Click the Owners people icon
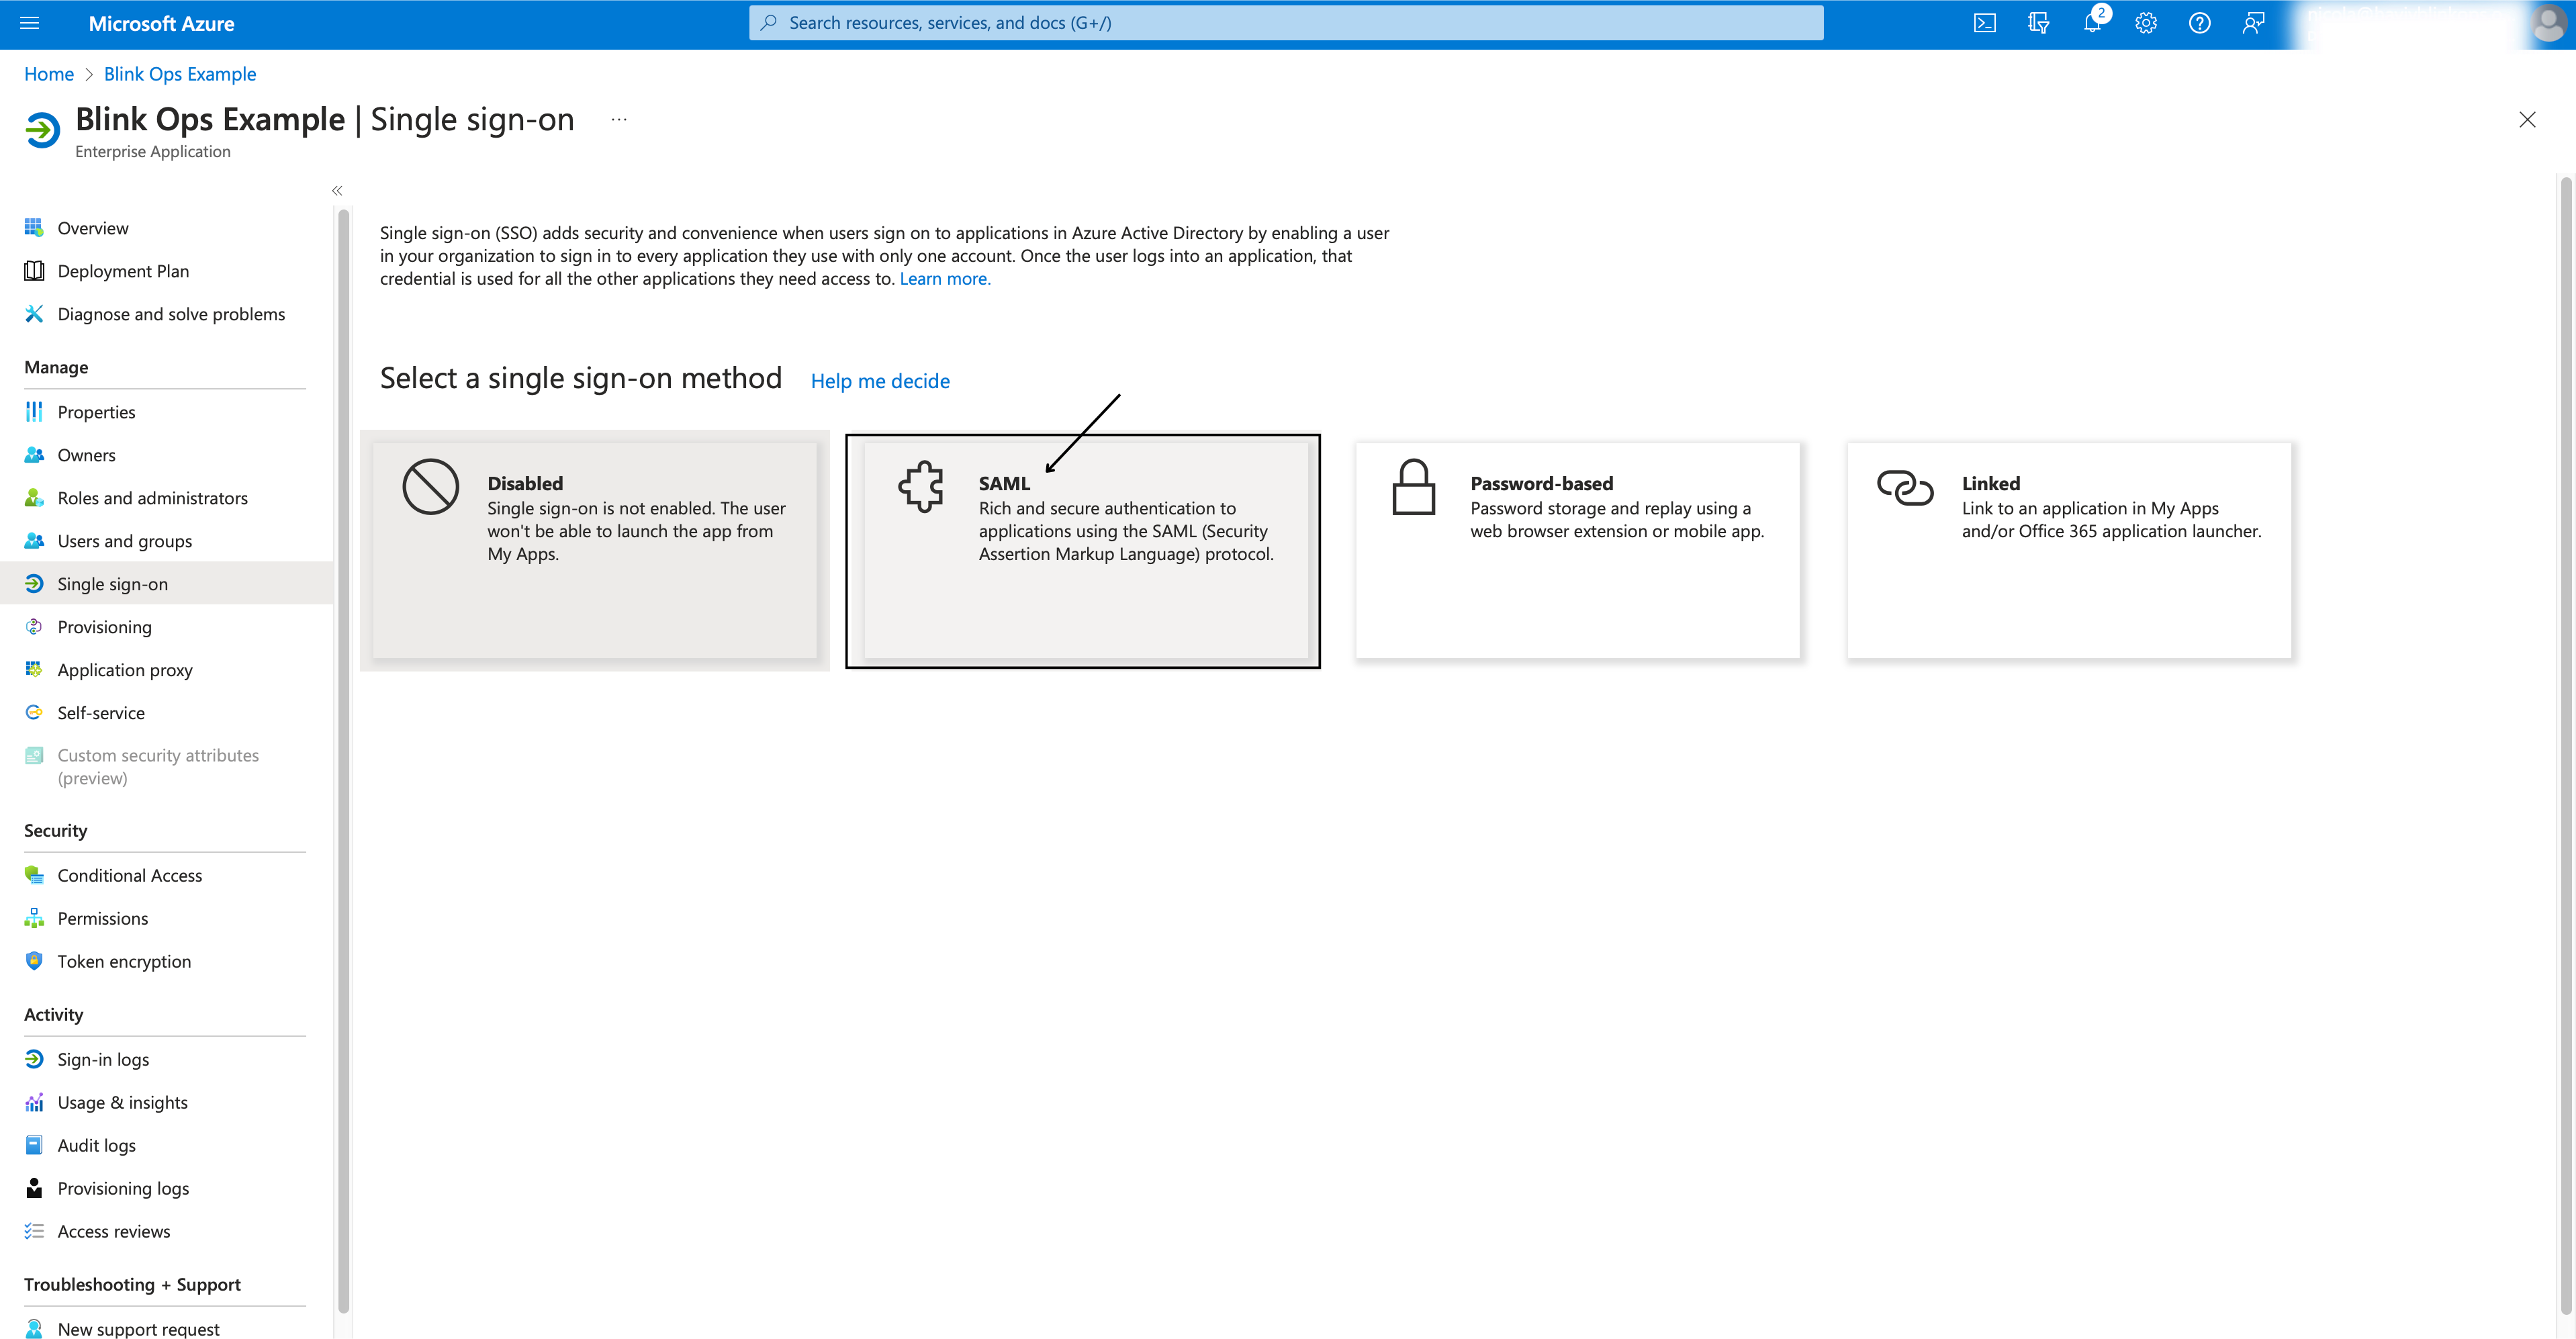The width and height of the screenshot is (2576, 1339). 34,455
